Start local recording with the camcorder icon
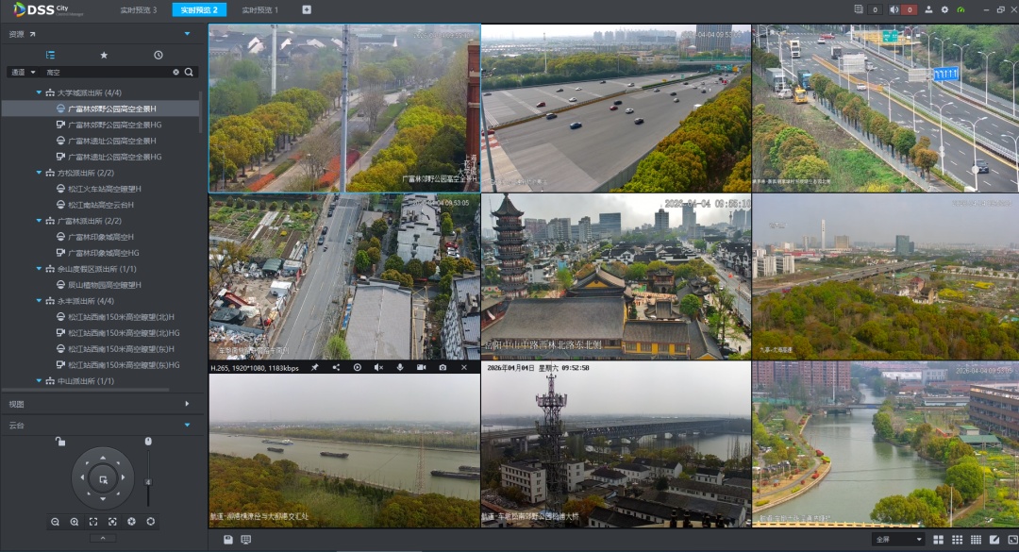 (421, 367)
